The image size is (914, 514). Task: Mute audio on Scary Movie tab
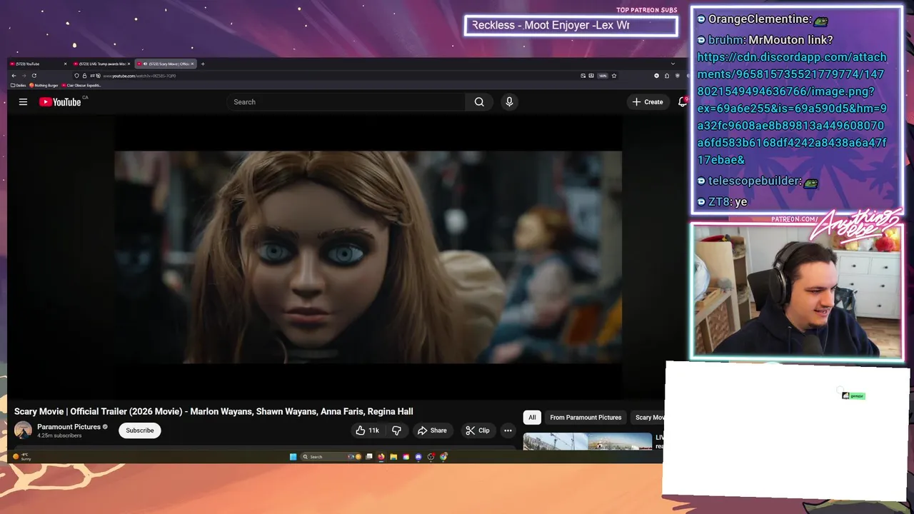coord(145,64)
